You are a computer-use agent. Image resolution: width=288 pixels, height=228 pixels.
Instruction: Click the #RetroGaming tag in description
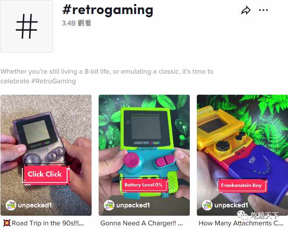[53, 81]
